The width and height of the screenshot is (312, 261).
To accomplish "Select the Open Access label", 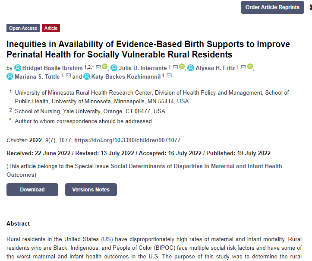I will pyautogui.click(x=23, y=28).
